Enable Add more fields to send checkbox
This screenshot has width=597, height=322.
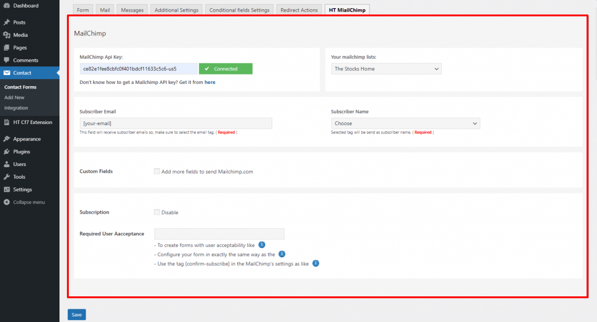tap(157, 171)
